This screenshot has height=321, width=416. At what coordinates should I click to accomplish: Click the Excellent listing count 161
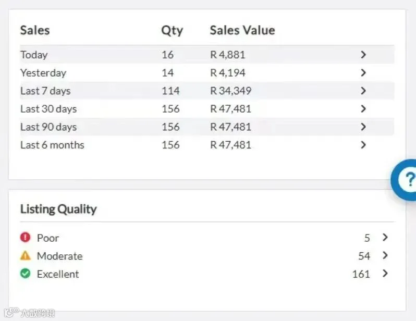click(361, 274)
